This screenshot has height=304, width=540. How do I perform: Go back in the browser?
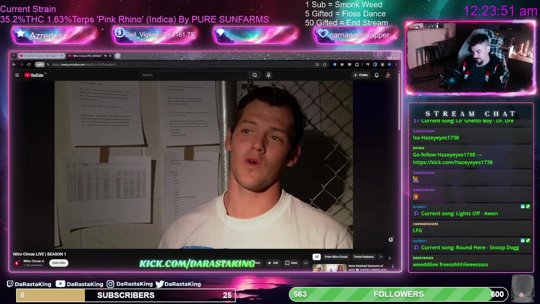tap(14, 65)
